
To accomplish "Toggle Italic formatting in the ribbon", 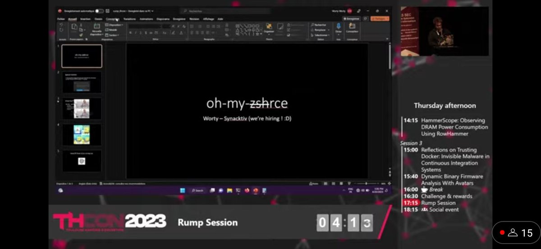I will tap(135, 33).
